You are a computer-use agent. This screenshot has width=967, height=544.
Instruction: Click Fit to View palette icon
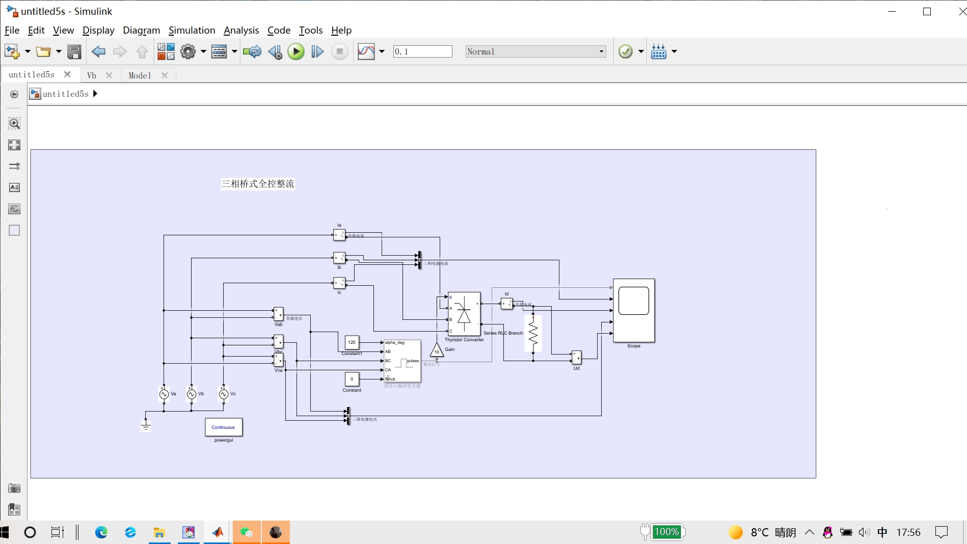coord(14,145)
